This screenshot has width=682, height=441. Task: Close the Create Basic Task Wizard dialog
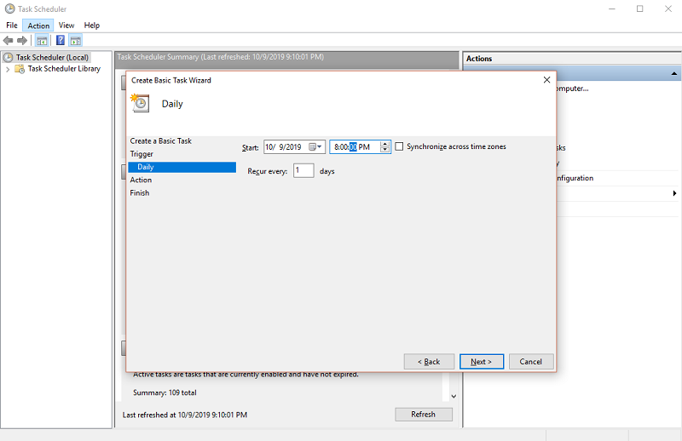(546, 80)
